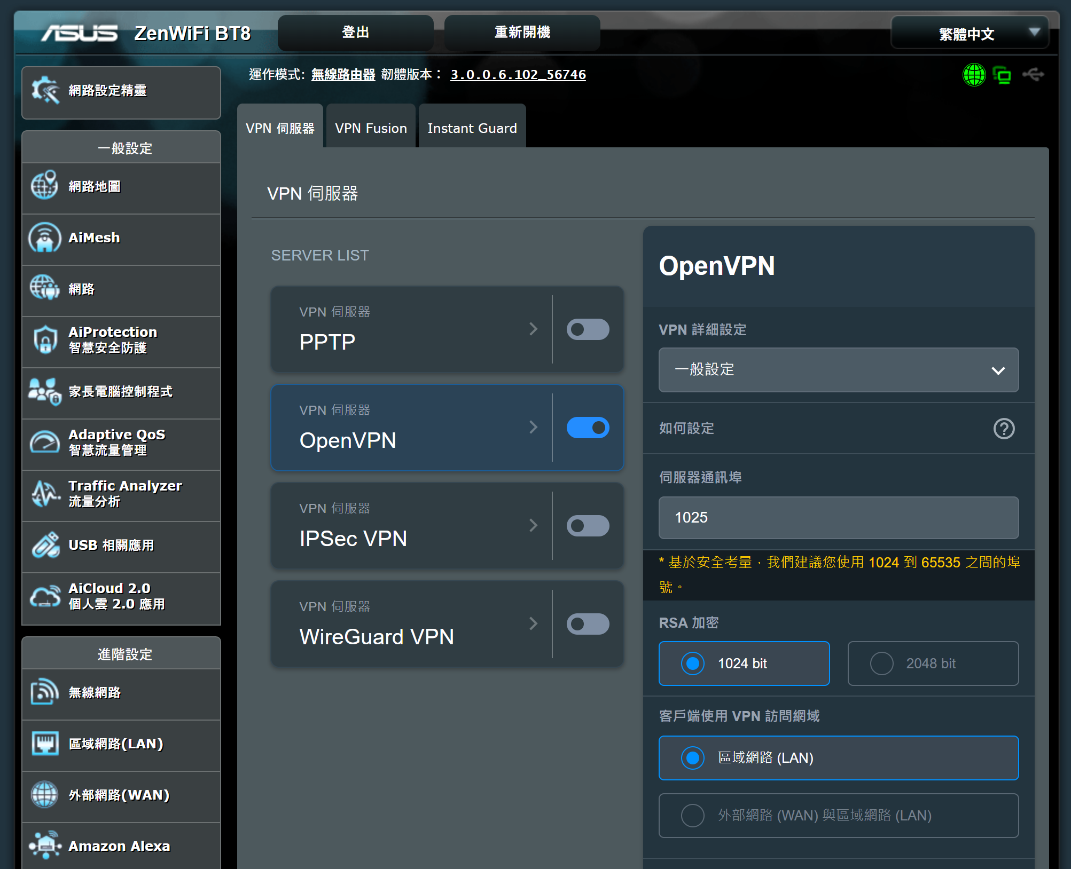
Task: Click the logout button
Action: point(355,33)
